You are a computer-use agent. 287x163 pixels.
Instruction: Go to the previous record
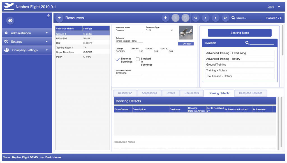pyautogui.click(x=205, y=18)
